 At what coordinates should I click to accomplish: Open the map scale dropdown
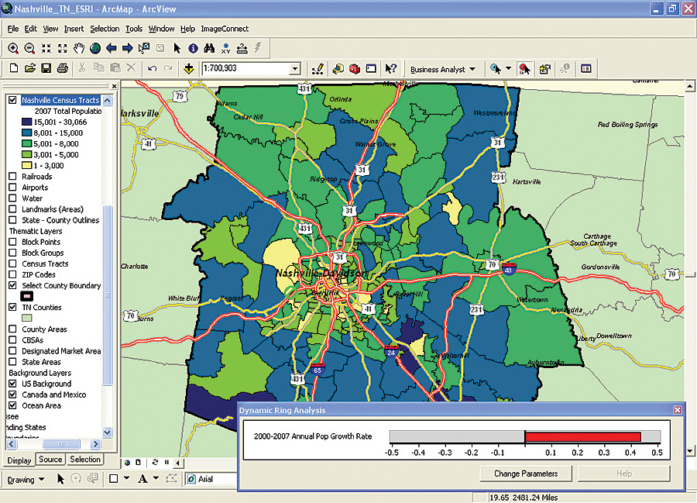click(295, 69)
